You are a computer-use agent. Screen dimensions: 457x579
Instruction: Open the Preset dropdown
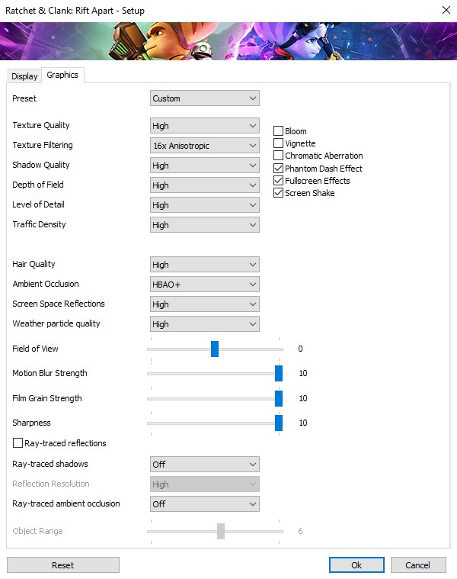click(x=204, y=98)
